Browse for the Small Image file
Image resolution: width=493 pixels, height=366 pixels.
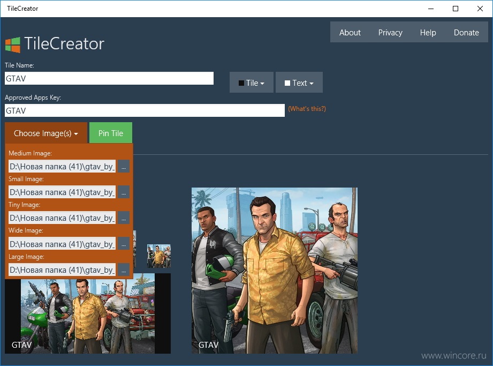point(124,192)
